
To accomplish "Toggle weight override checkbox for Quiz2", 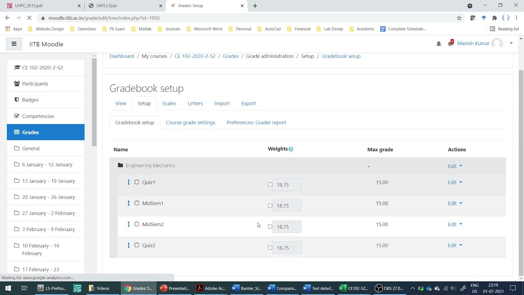I will 270,247.
